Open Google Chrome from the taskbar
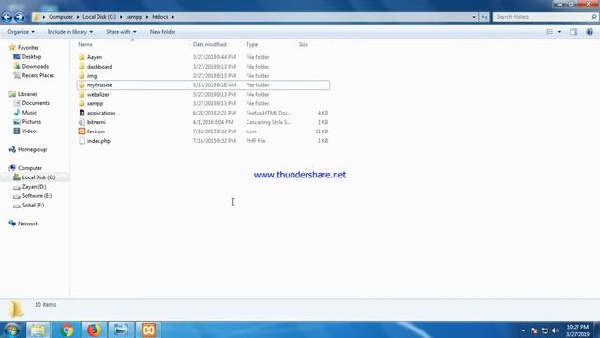 (66, 330)
